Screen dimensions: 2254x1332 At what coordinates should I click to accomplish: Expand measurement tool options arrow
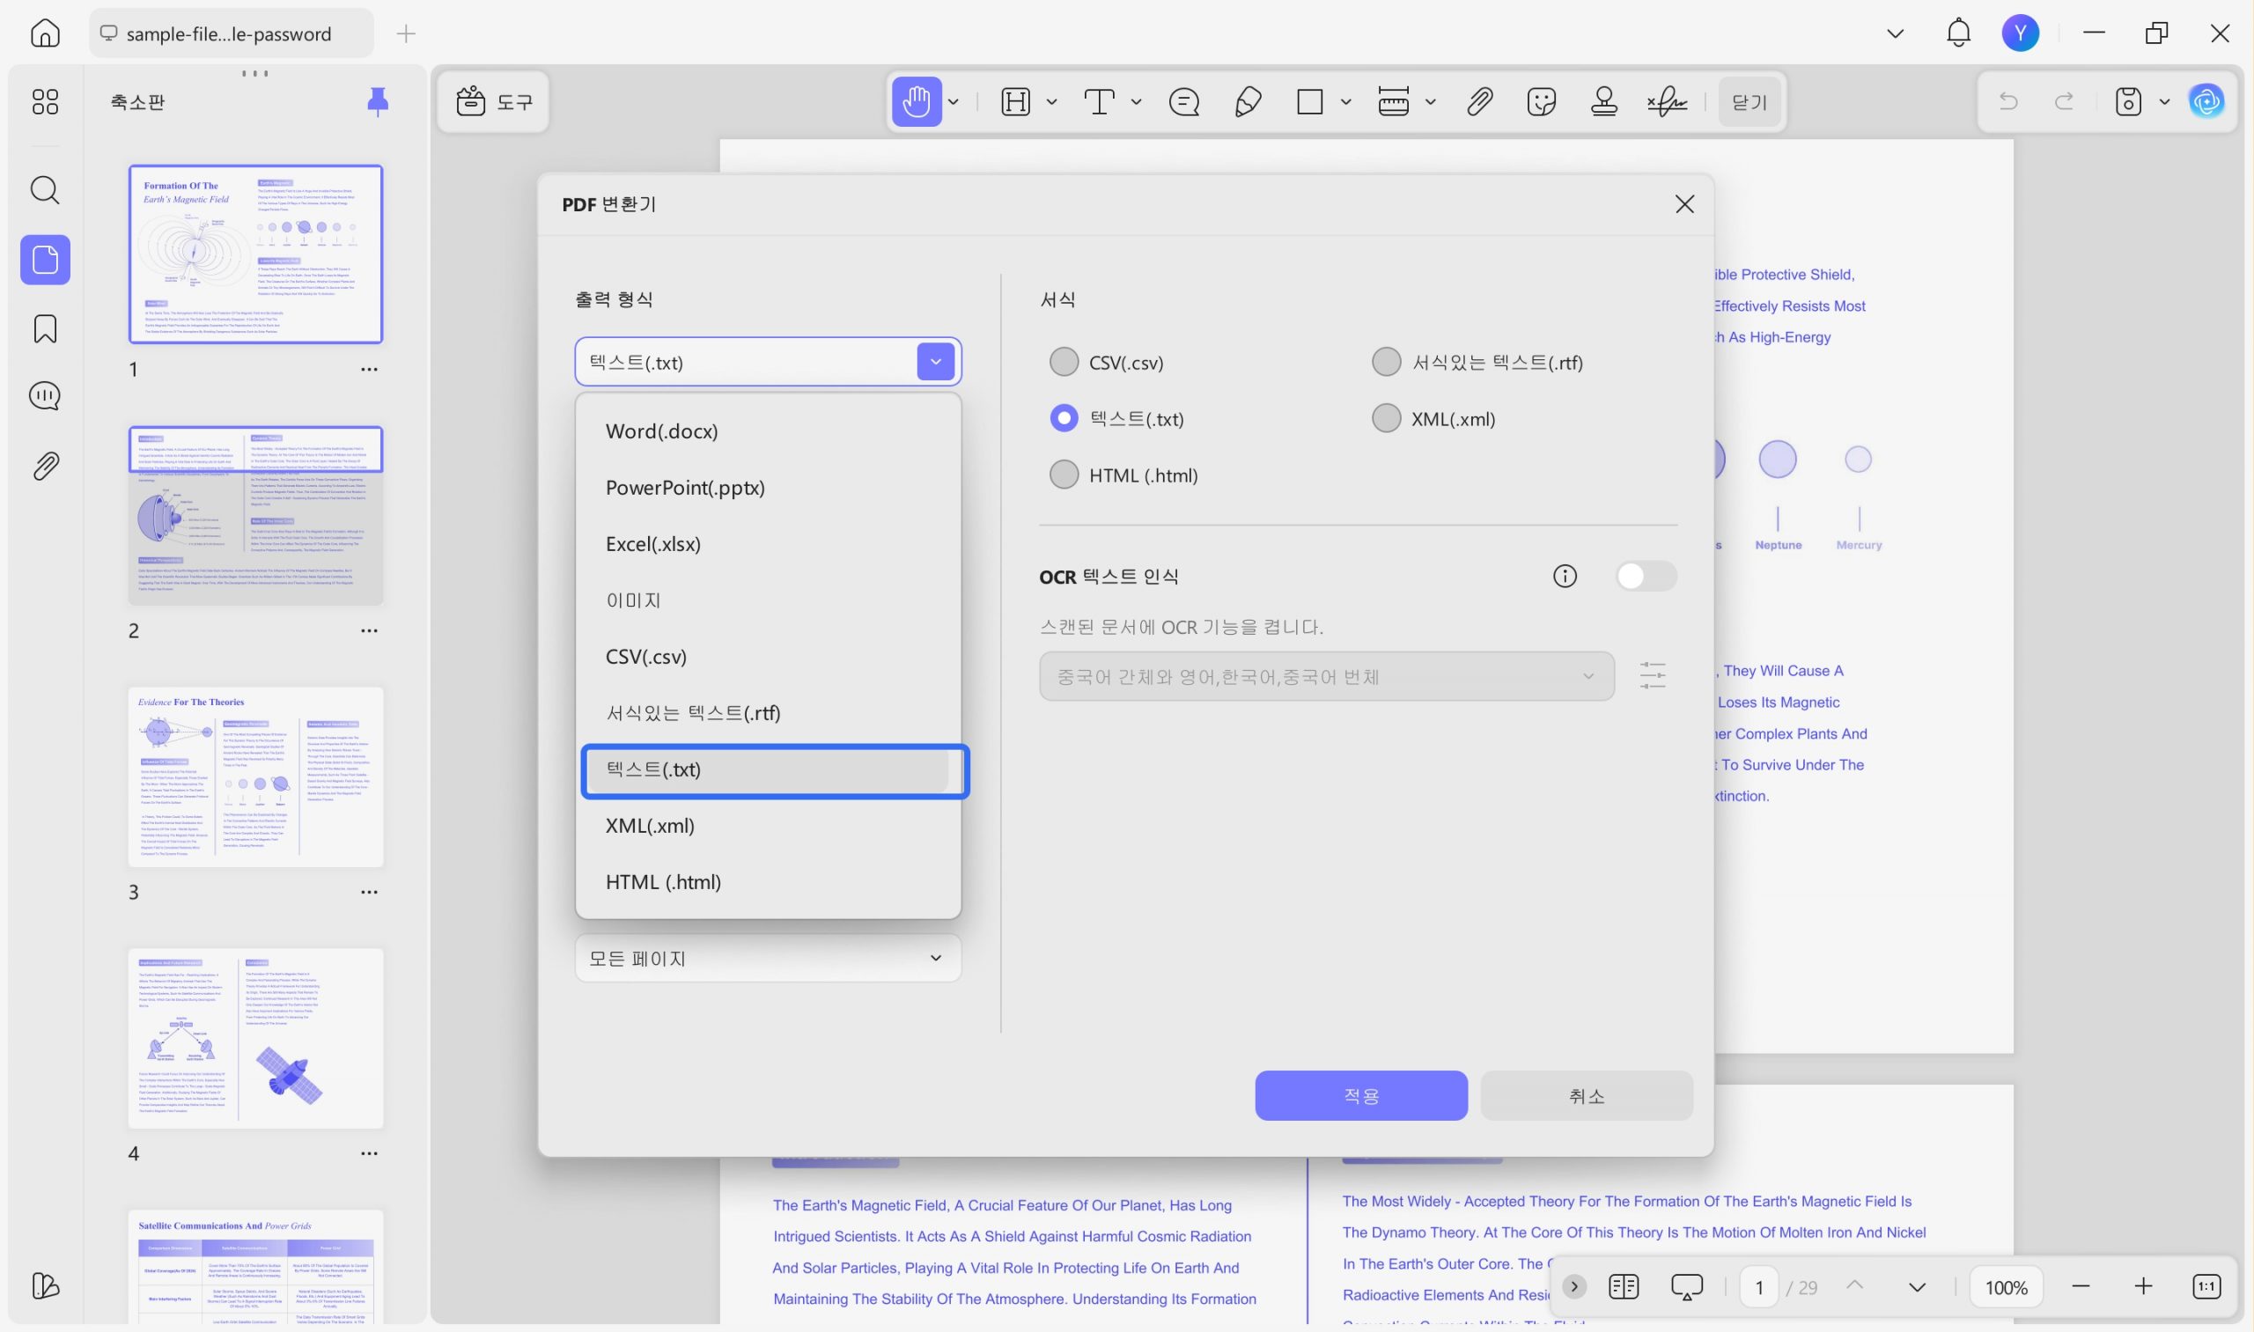pyautogui.click(x=1430, y=101)
